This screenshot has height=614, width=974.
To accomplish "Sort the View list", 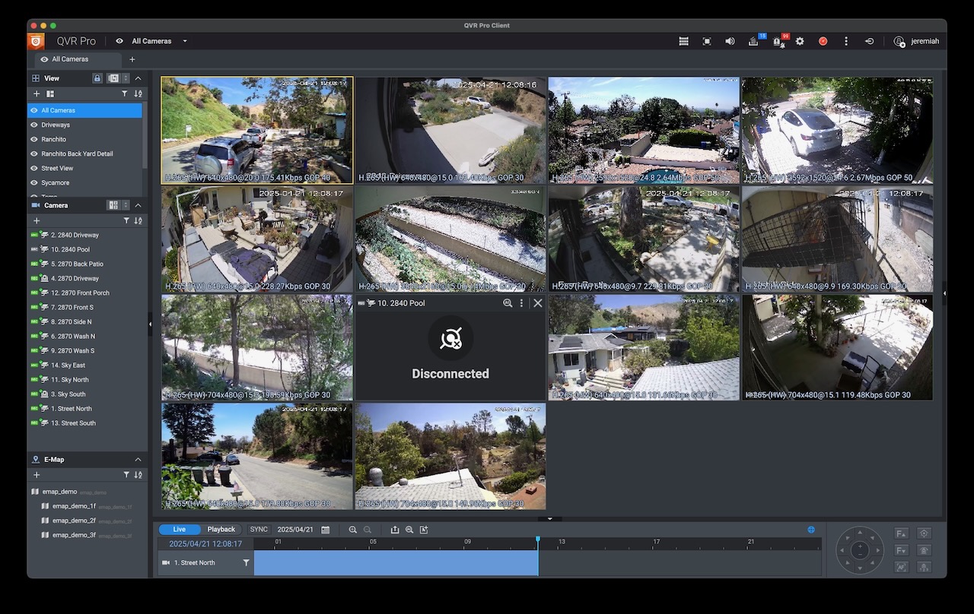I will click(x=138, y=93).
